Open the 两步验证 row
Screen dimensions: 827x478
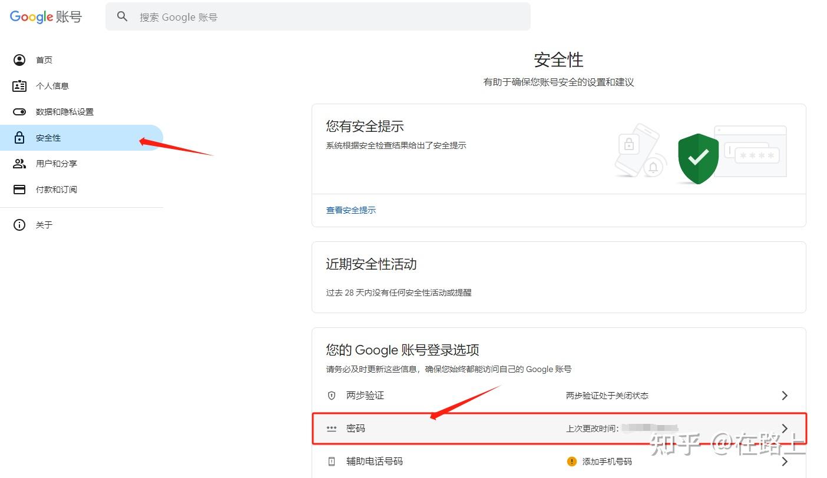click(558, 396)
